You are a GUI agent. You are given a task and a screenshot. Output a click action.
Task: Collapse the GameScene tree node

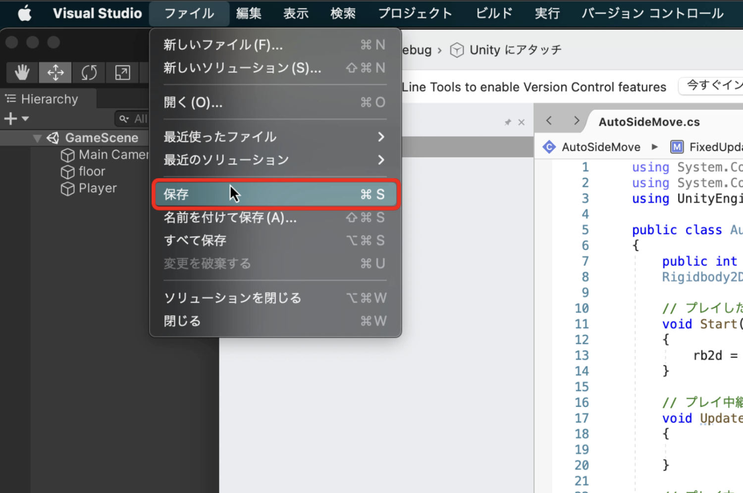pyautogui.click(x=37, y=138)
